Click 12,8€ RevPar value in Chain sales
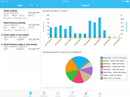The height and width of the screenshot is (97, 130). click(20, 39)
